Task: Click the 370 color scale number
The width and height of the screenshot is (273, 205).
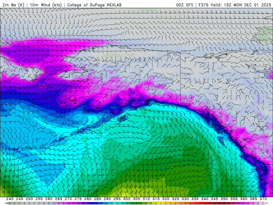Action: pyautogui.click(x=263, y=199)
